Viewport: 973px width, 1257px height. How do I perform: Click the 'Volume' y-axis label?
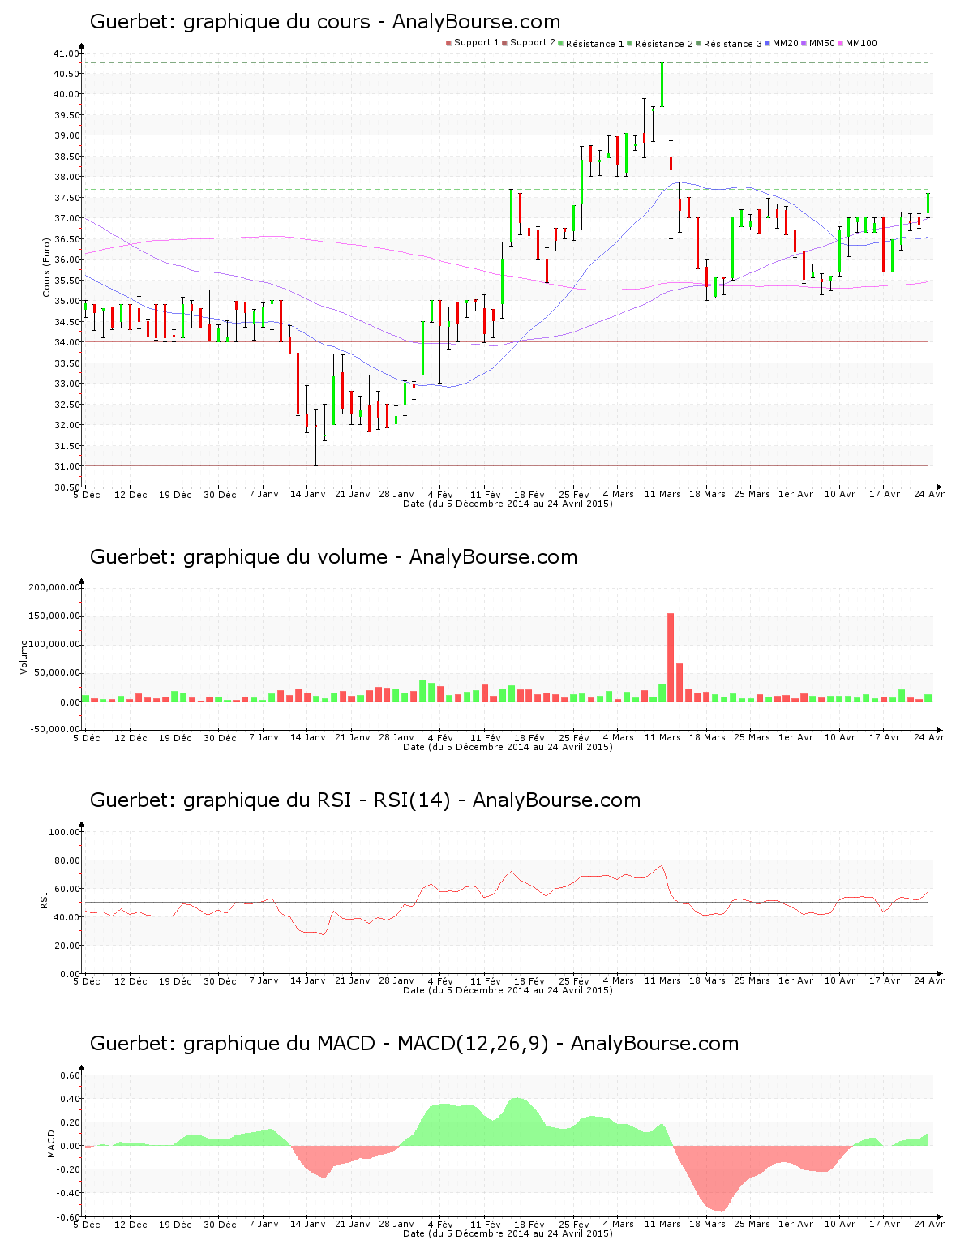[24, 657]
